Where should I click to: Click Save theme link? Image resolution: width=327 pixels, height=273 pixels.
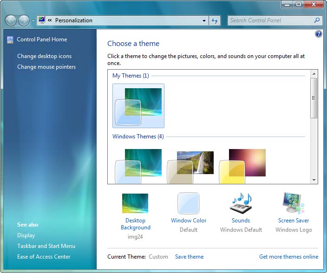click(189, 257)
